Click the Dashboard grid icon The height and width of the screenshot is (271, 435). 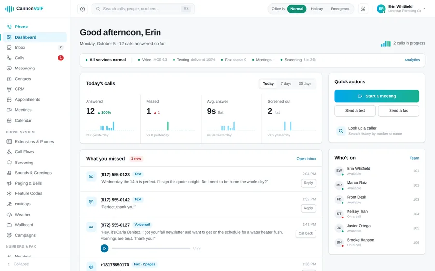pyautogui.click(x=9, y=37)
